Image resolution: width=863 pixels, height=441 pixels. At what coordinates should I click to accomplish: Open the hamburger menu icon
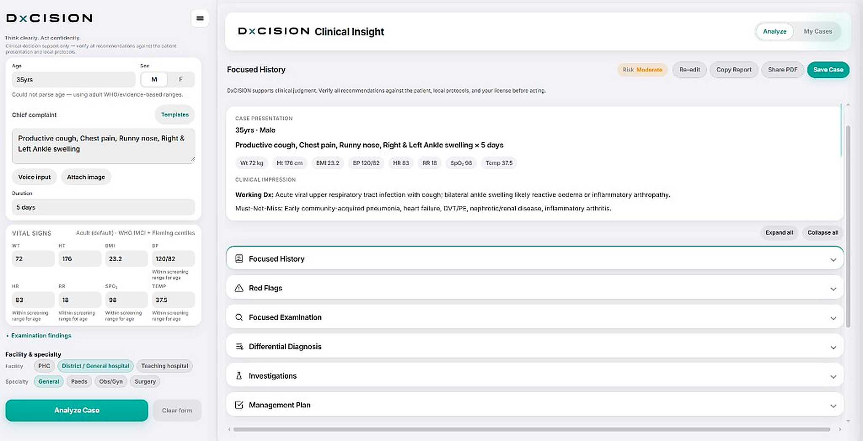[200, 18]
